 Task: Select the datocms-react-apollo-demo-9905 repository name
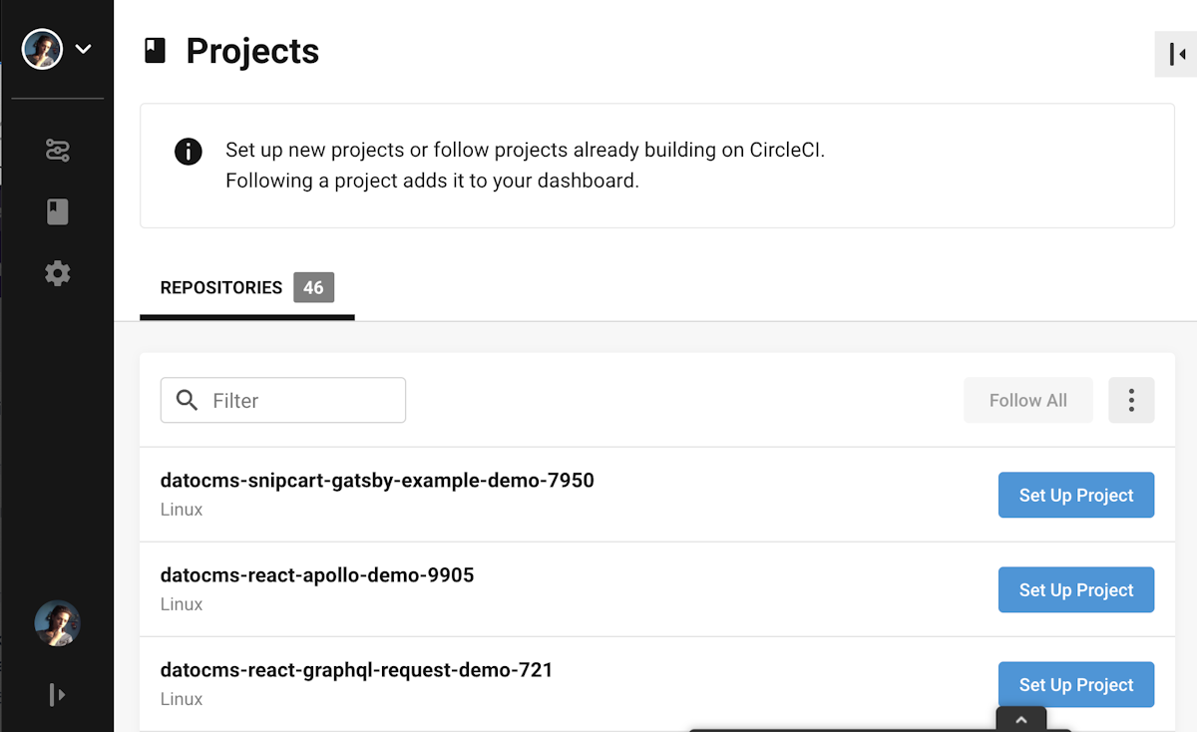click(x=317, y=574)
